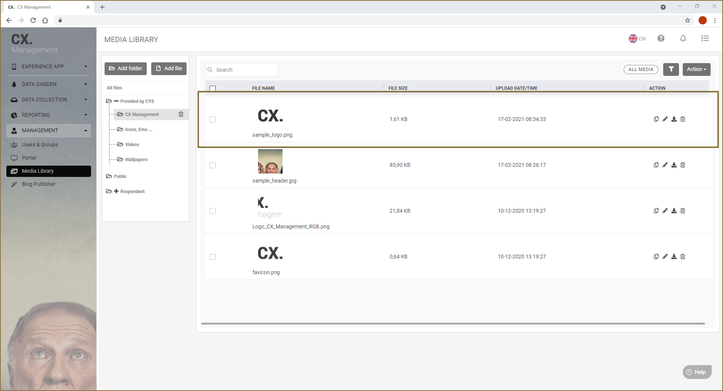This screenshot has width=723, height=391.
Task: Expand DATA COLLECTION menu
Action: pos(49,100)
